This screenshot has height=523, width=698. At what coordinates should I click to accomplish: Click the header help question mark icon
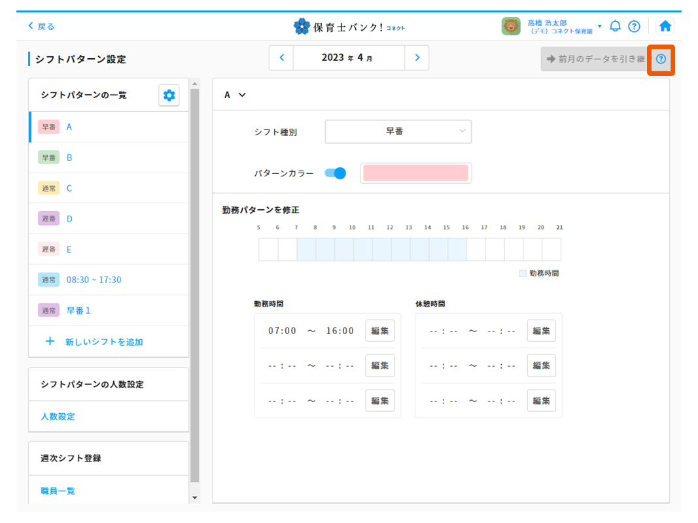tap(634, 26)
